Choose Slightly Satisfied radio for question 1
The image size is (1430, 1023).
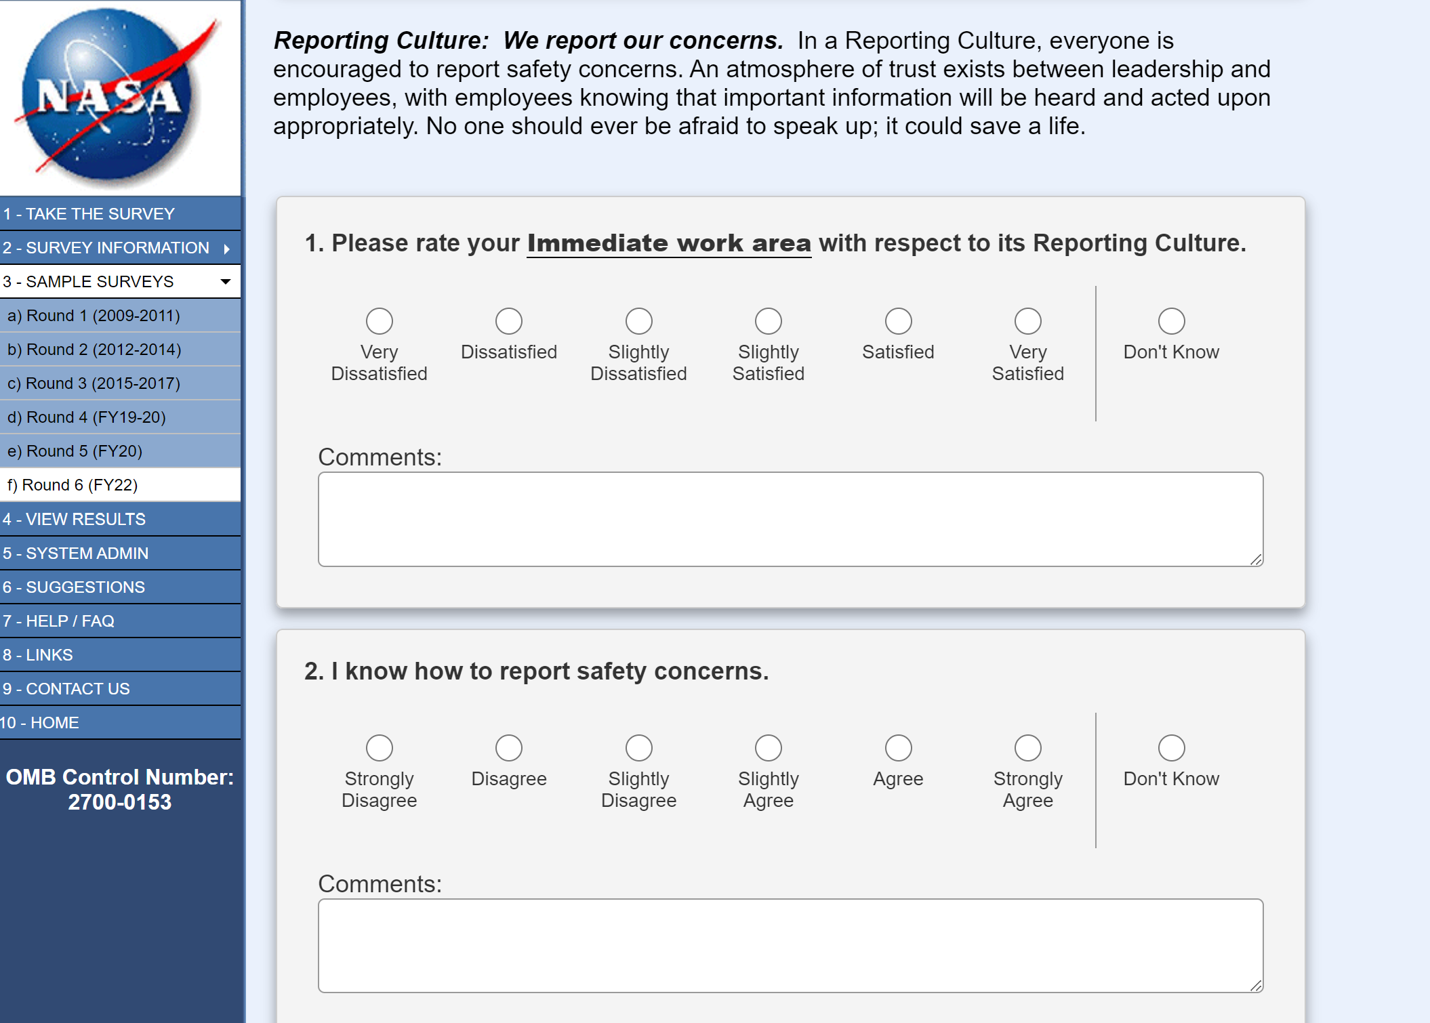click(768, 321)
